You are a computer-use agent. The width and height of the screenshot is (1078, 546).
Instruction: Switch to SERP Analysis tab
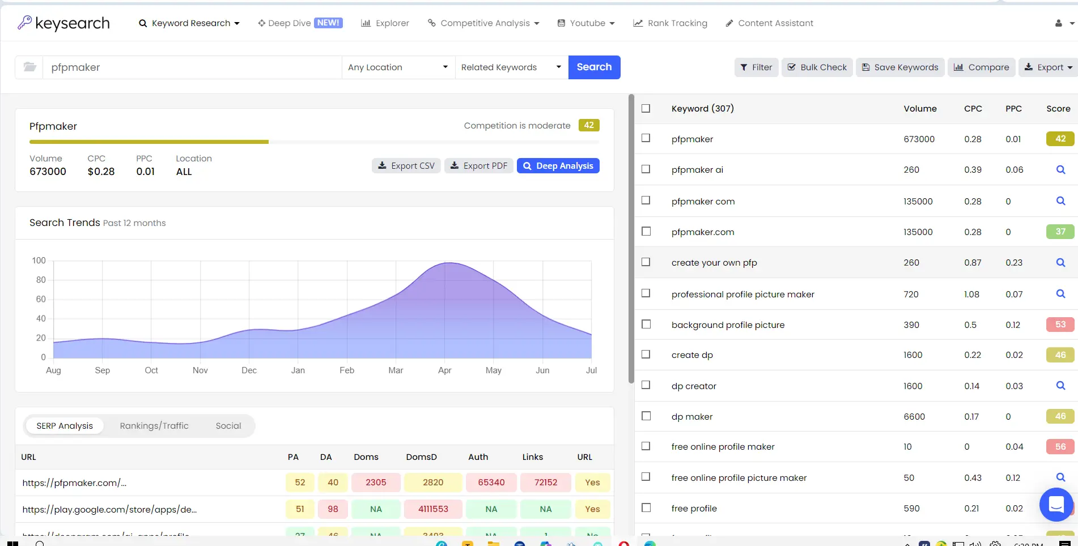[65, 426]
